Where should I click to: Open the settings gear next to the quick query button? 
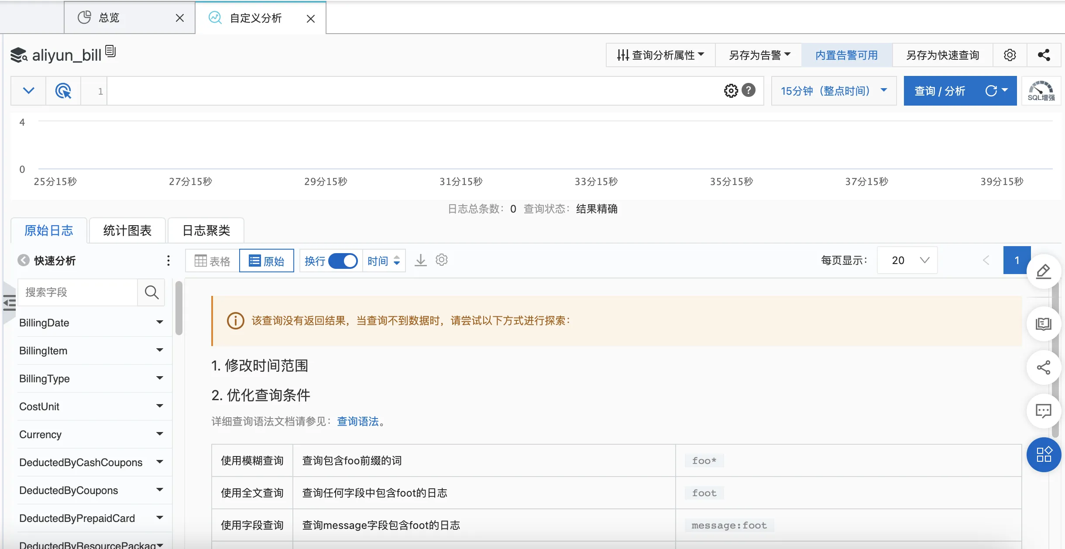click(x=1010, y=55)
